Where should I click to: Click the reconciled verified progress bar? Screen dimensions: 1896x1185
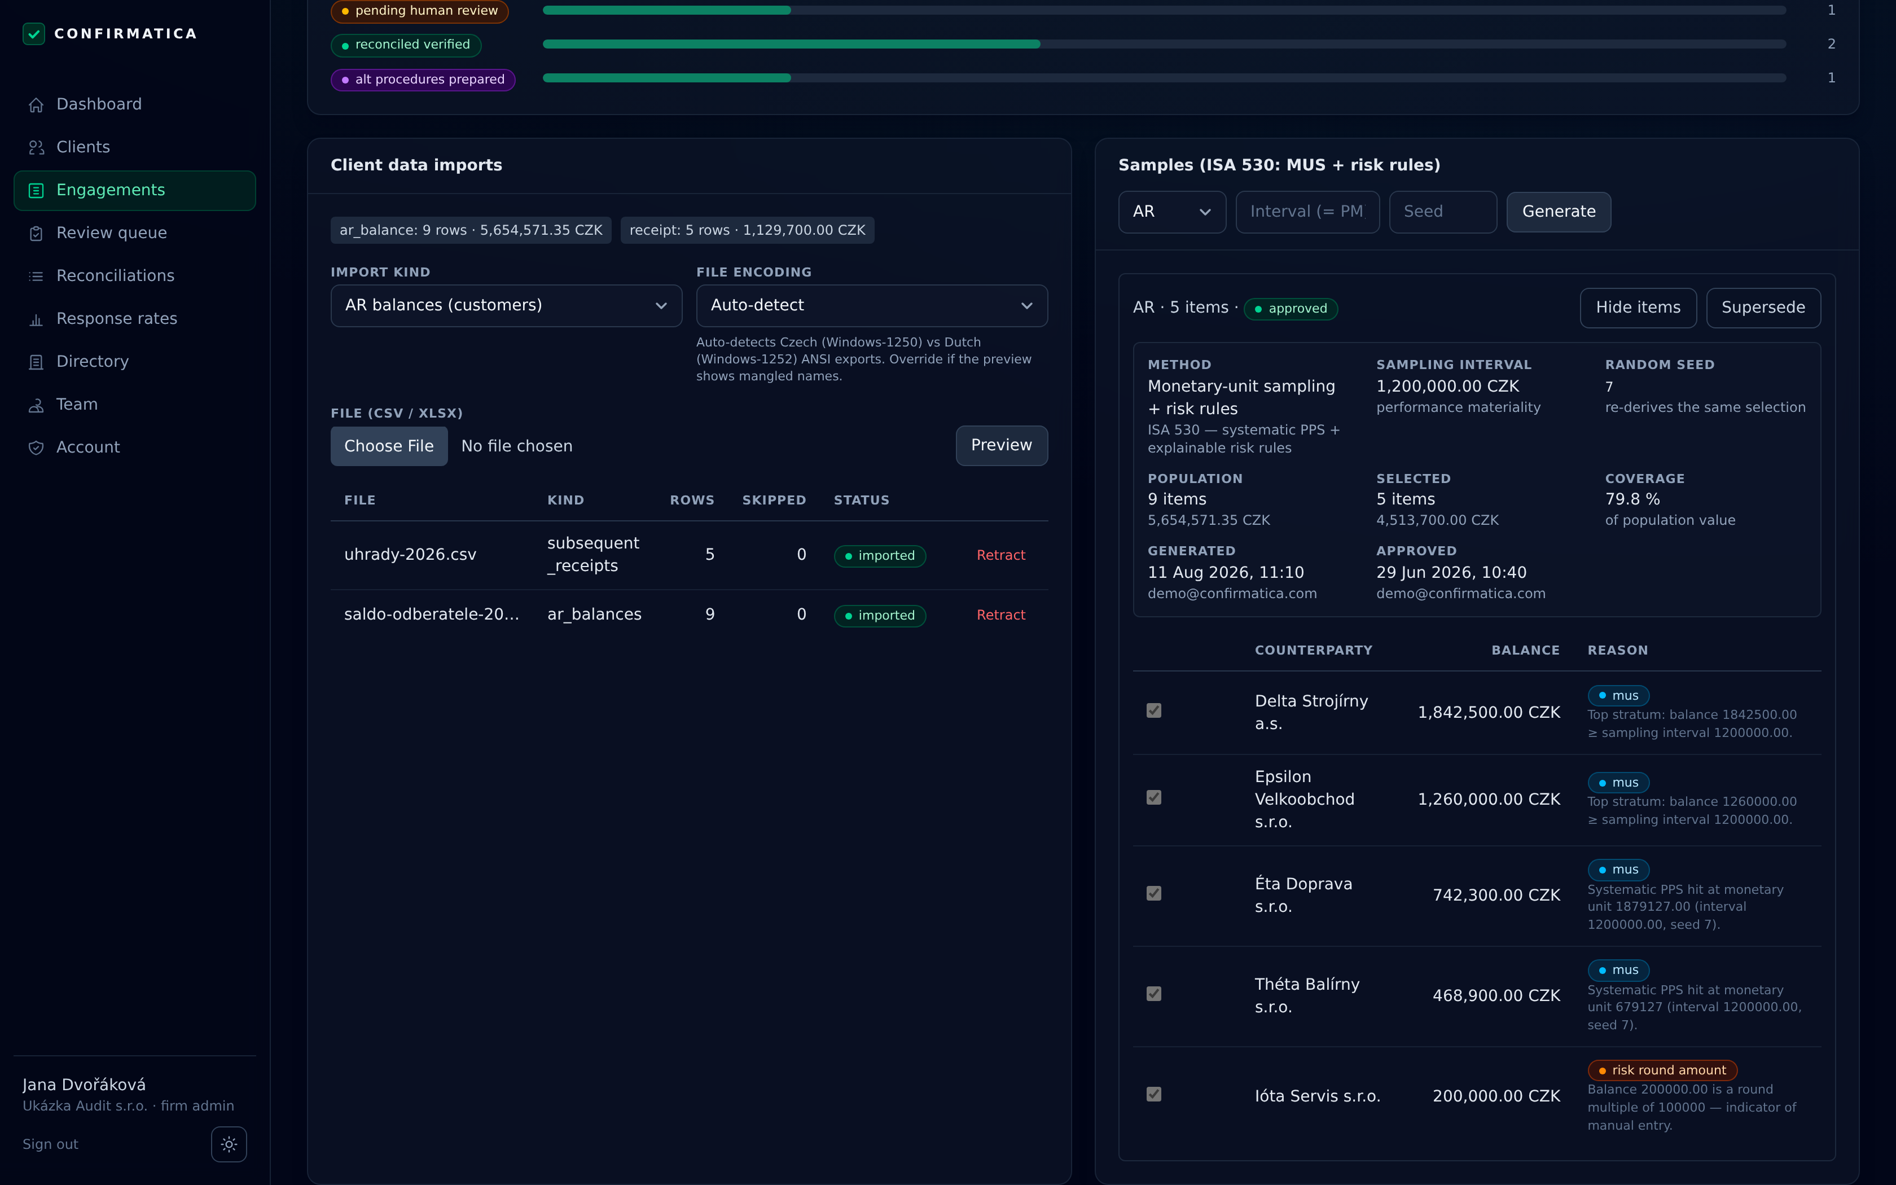[x=1164, y=44]
